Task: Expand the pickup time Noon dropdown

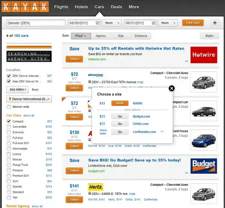Action: tap(112, 23)
